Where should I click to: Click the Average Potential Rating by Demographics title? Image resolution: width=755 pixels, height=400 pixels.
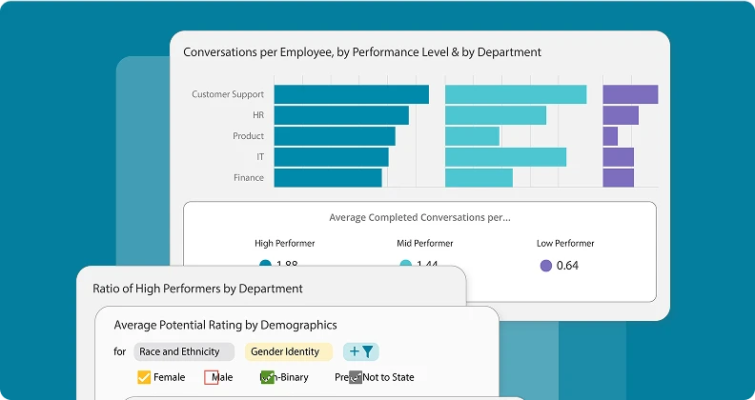click(x=225, y=325)
